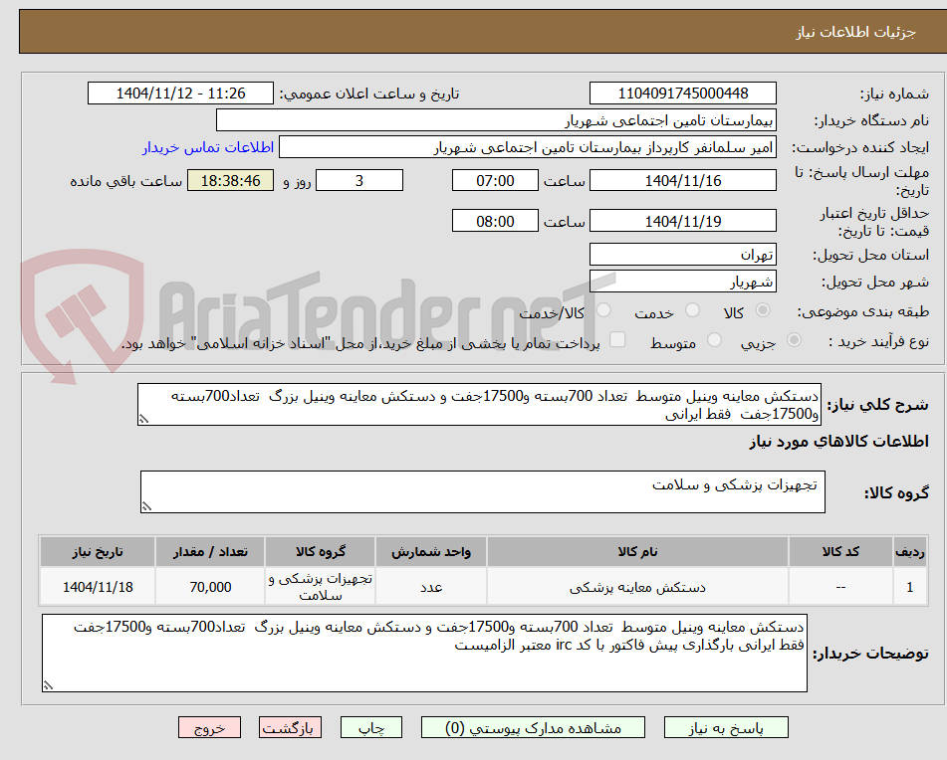
Task: Select the کالا radio button
Action: (763, 310)
